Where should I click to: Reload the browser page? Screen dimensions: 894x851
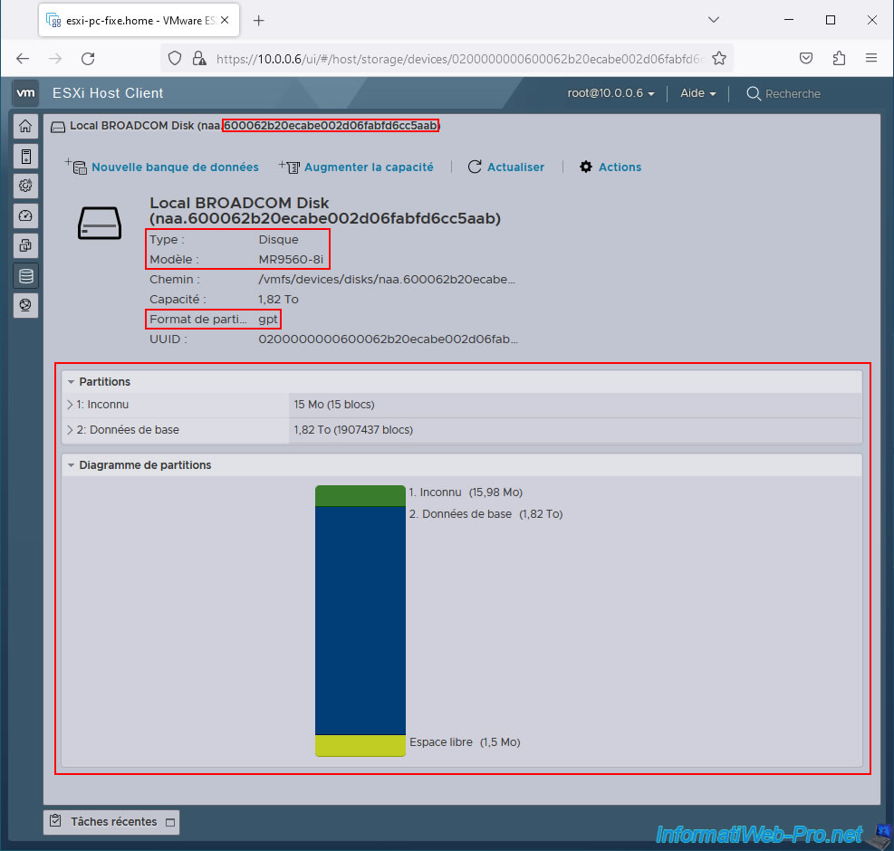tap(88, 58)
